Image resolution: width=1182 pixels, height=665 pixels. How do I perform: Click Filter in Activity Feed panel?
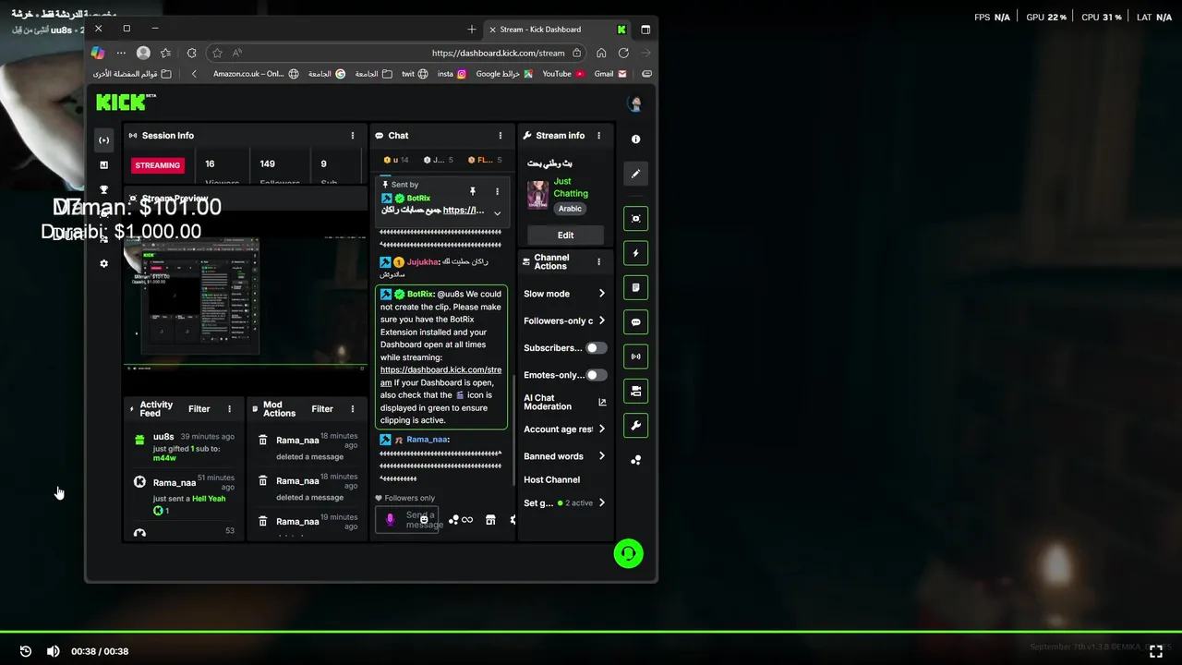199,409
